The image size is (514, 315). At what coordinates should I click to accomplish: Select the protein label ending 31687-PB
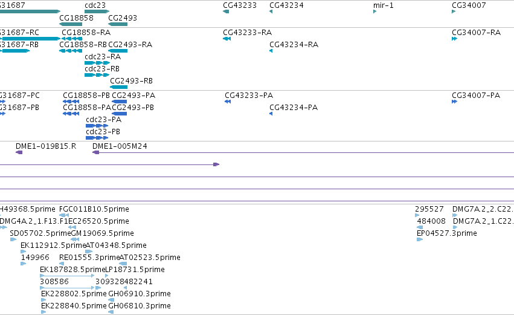tap(20, 108)
